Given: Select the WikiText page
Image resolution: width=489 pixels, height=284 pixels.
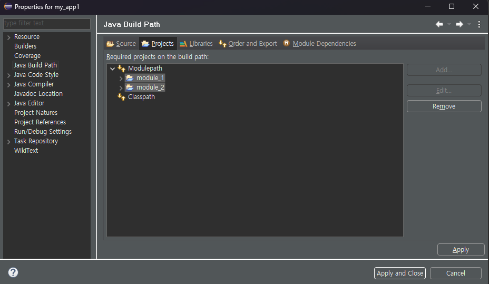Looking at the screenshot, I should (x=26, y=151).
